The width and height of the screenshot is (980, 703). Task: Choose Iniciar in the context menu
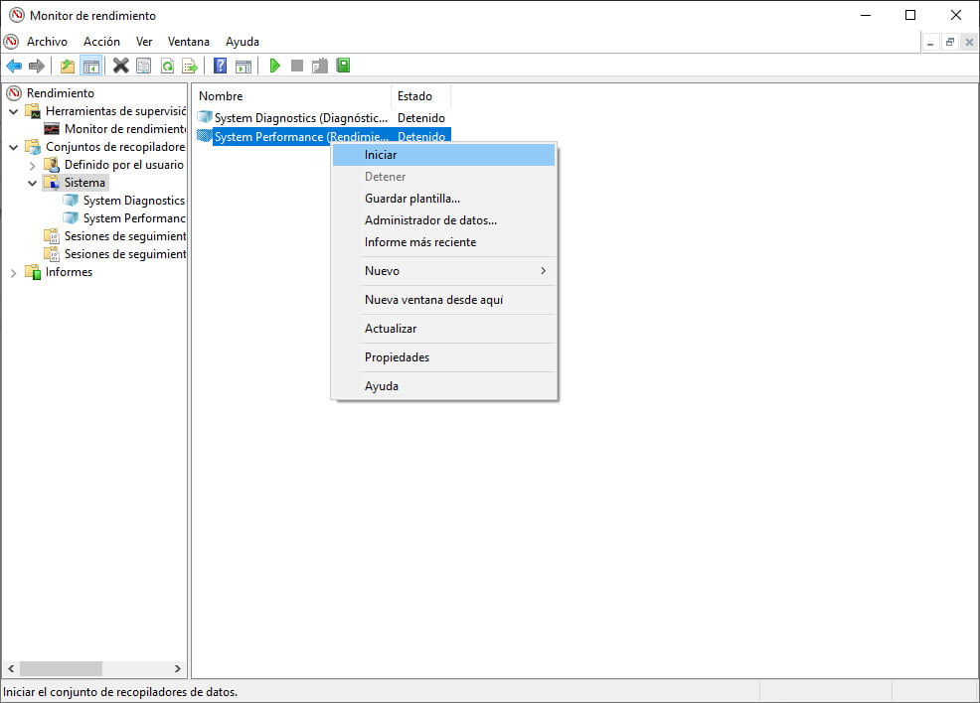coord(443,155)
